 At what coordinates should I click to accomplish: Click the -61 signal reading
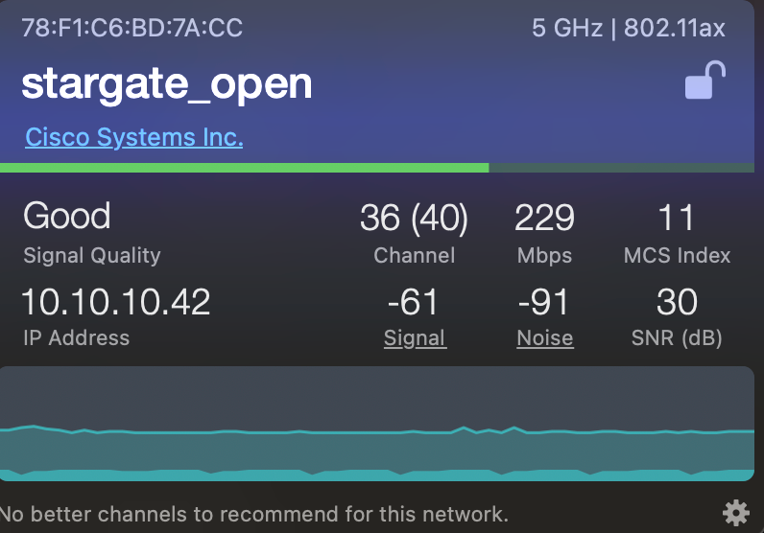413,302
